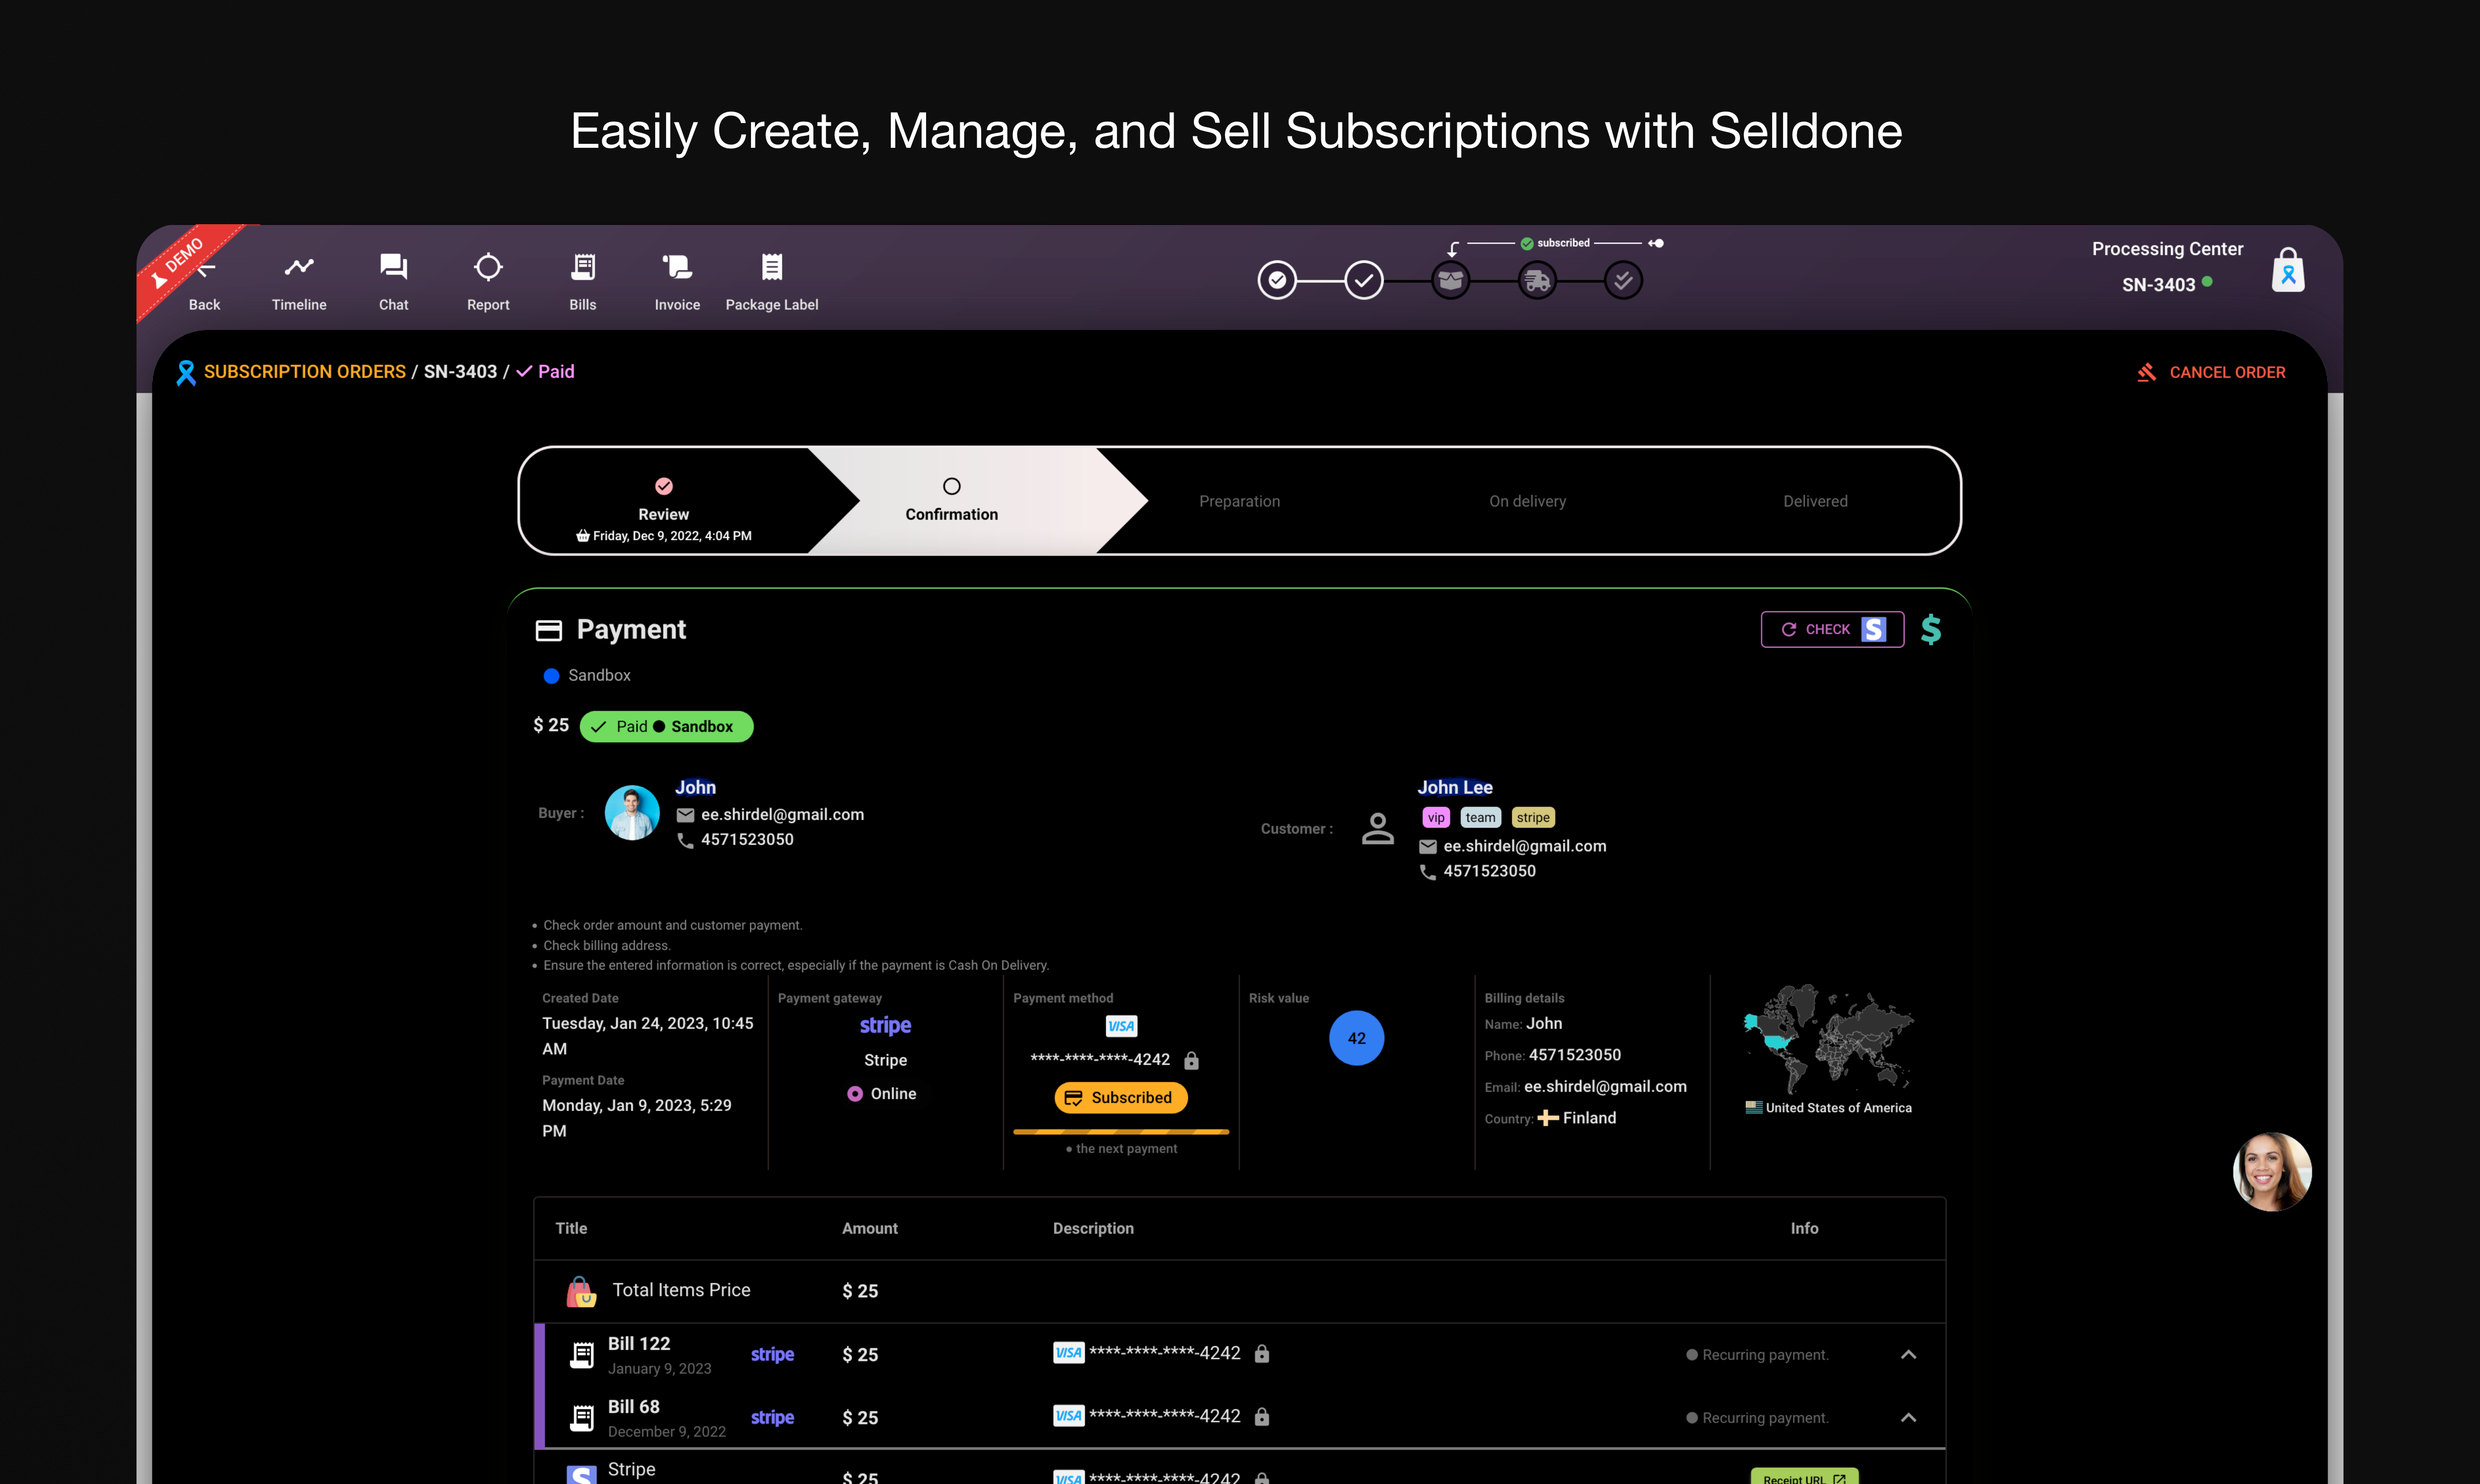Viewport: 2480px width, 1484px height.
Task: Collapse the Bill 68 row chevron
Action: pos(1908,1417)
